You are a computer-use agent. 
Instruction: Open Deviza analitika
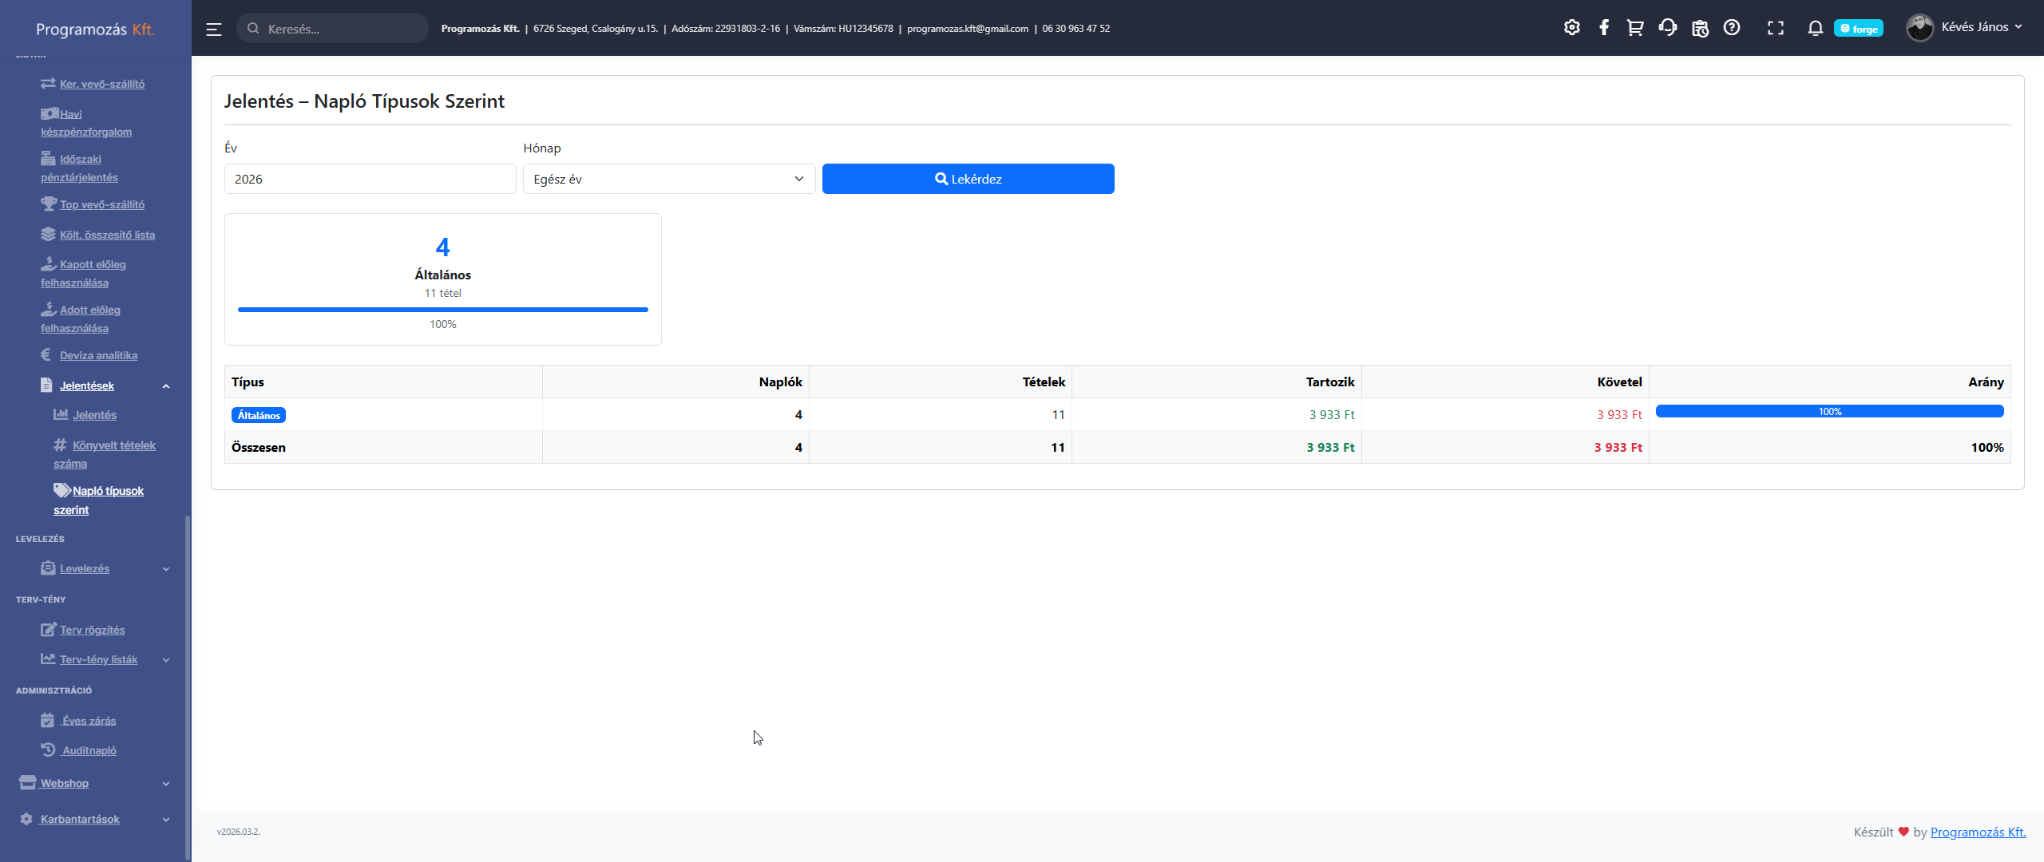pos(98,355)
